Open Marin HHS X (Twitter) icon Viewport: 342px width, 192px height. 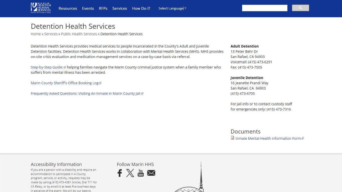tap(130, 173)
